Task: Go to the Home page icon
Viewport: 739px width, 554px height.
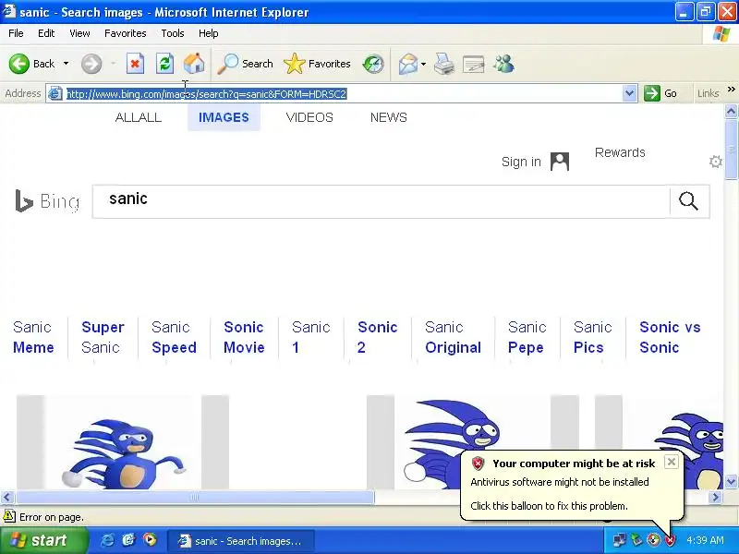Action: 194,64
